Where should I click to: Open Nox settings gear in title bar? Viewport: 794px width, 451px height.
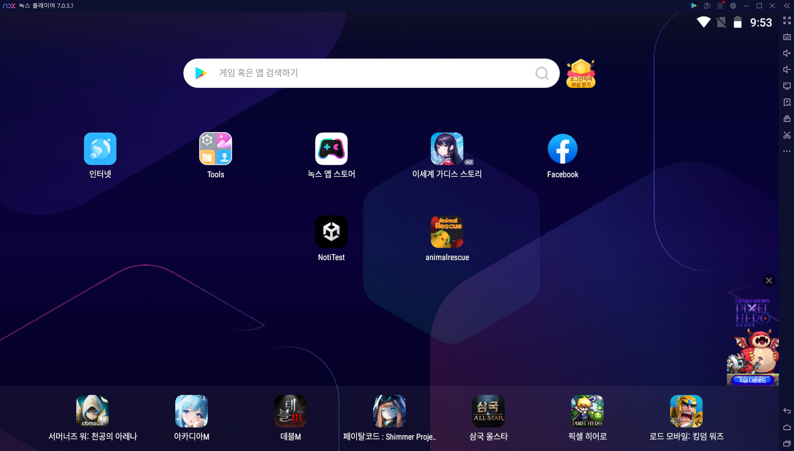click(x=733, y=6)
